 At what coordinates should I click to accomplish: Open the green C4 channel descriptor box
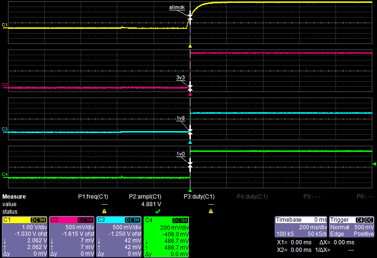pos(166,237)
